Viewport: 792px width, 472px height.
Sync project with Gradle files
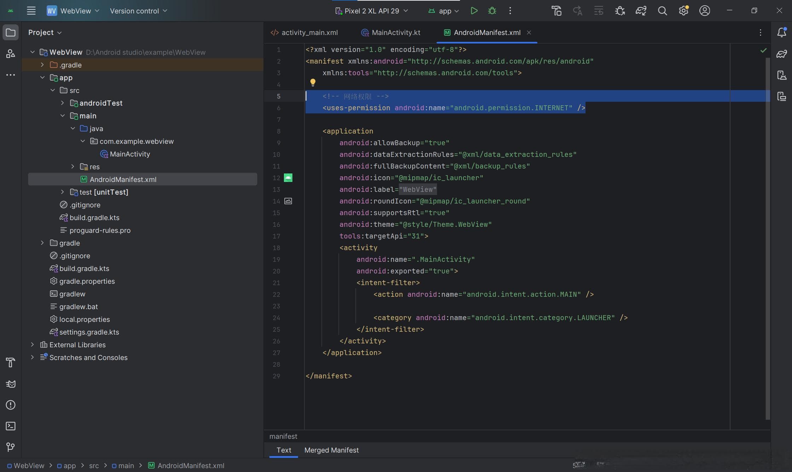pos(641,11)
